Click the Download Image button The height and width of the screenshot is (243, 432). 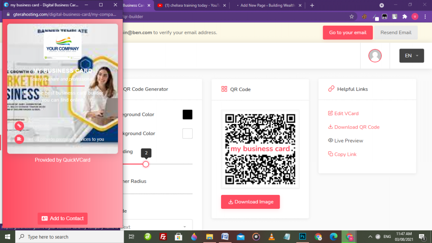pos(250,202)
